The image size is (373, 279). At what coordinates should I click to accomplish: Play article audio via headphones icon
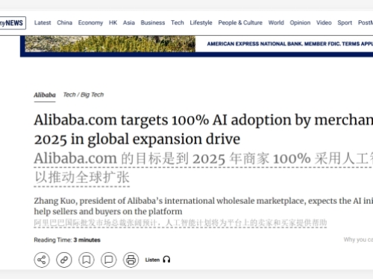(x=166, y=260)
